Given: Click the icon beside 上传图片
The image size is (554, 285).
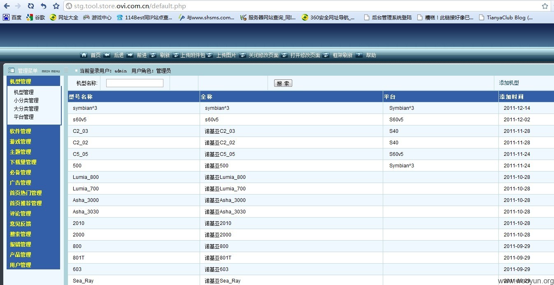Looking at the screenshot, I should pos(209,55).
